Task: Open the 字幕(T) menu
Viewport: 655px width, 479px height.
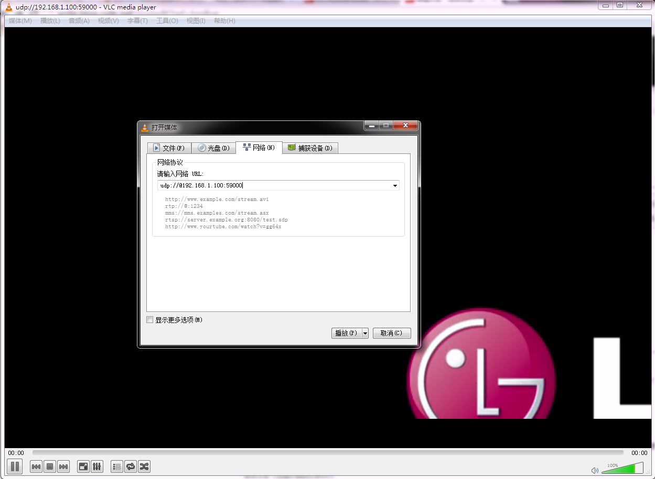Action: click(137, 21)
